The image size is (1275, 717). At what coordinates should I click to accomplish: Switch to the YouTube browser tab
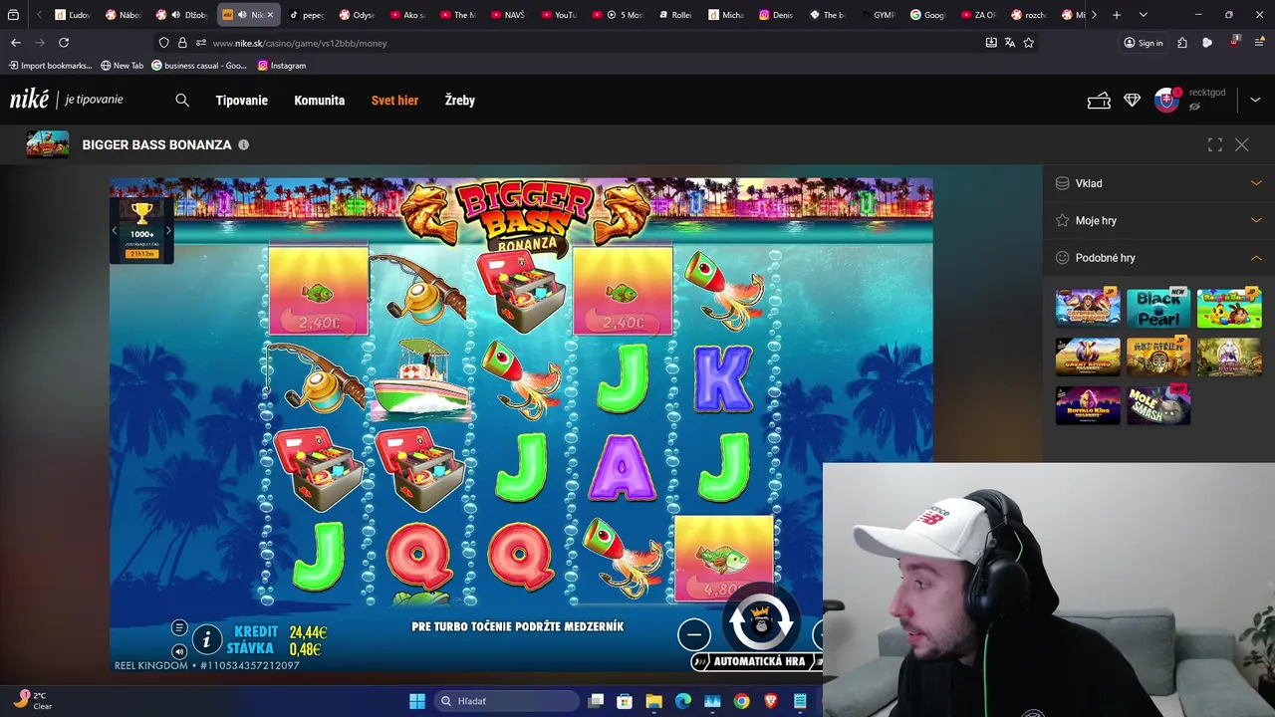pos(559,15)
